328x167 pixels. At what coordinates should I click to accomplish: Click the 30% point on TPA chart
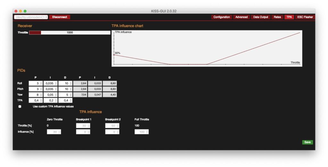click(114, 55)
